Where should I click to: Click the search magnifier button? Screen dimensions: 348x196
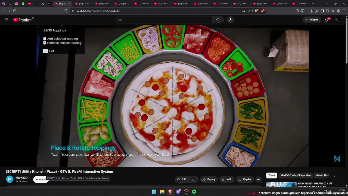tap(218, 20)
